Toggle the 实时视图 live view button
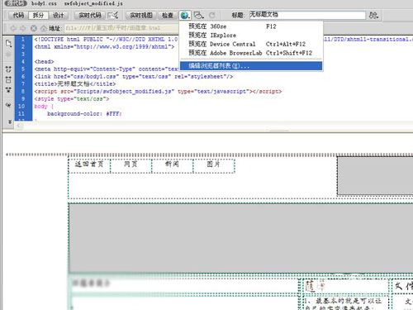Image resolution: width=413 pixels, height=310 pixels. 141,15
